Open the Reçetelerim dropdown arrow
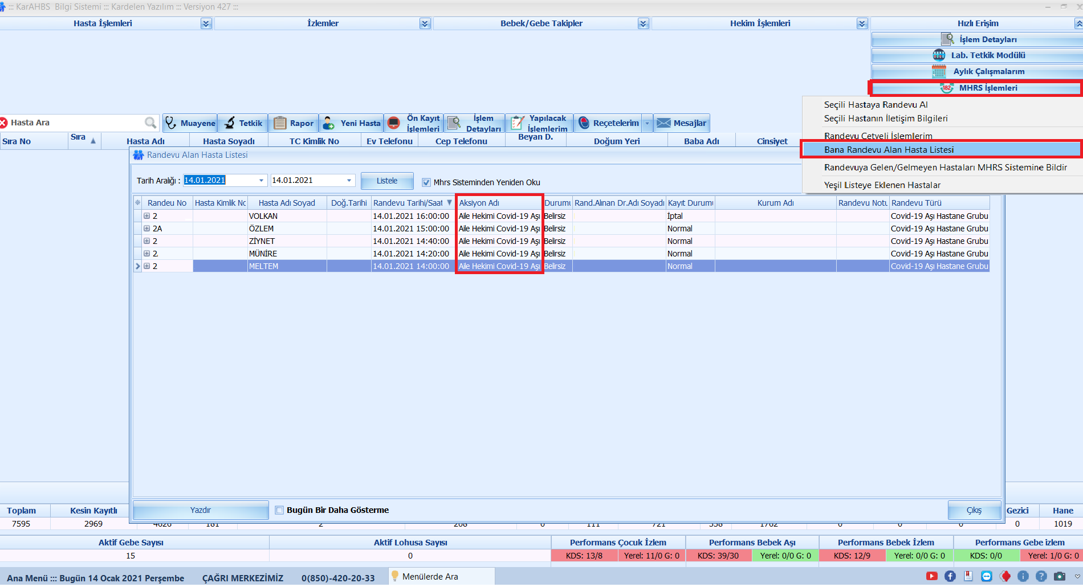1083x587 pixels. pyautogui.click(x=647, y=123)
